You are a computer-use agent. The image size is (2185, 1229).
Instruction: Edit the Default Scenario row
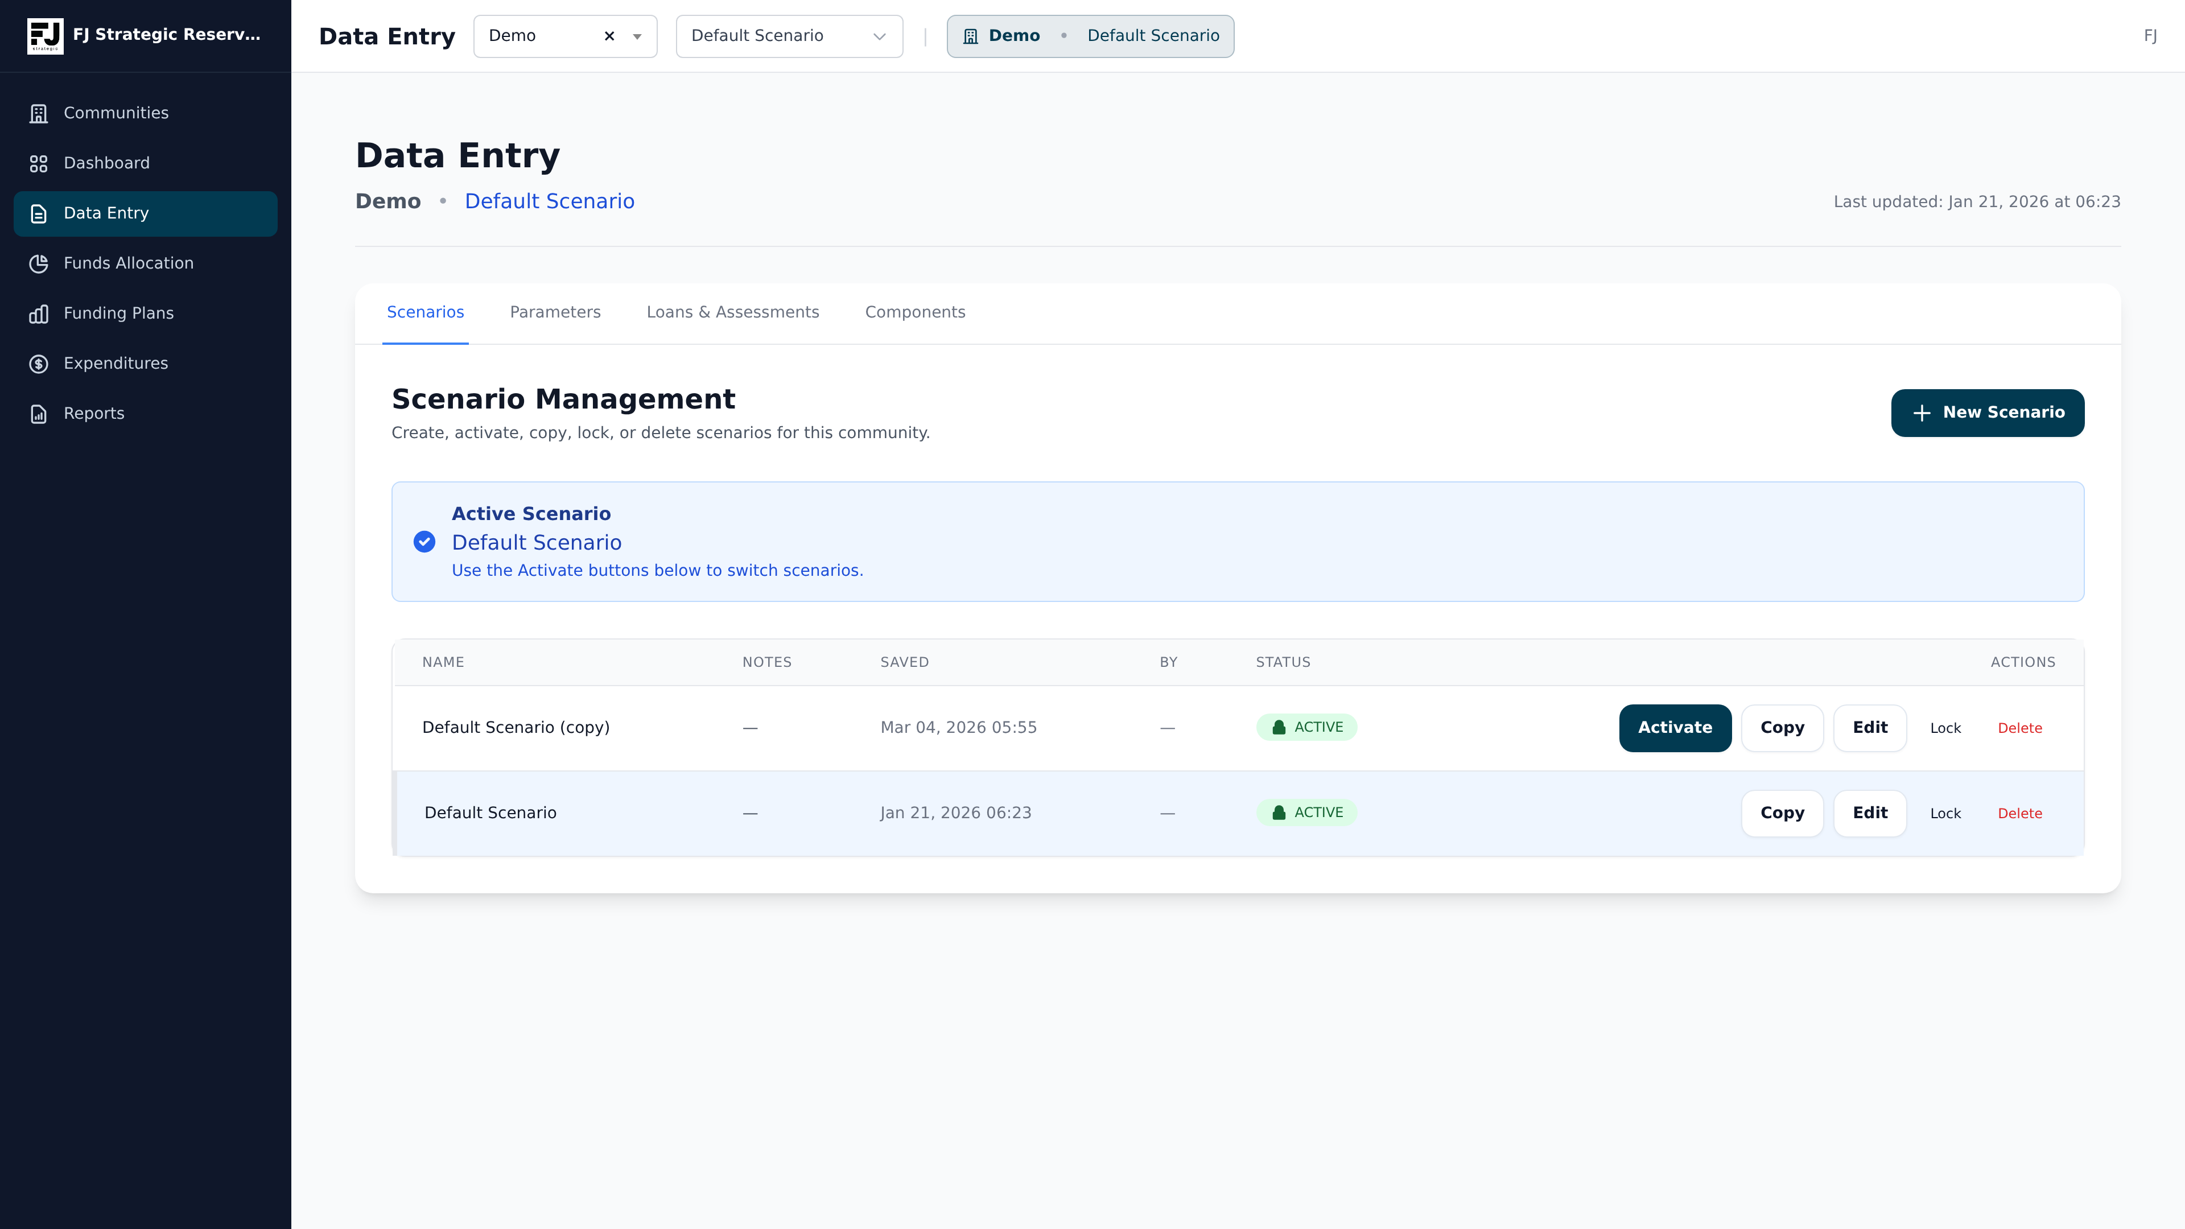tap(1870, 814)
